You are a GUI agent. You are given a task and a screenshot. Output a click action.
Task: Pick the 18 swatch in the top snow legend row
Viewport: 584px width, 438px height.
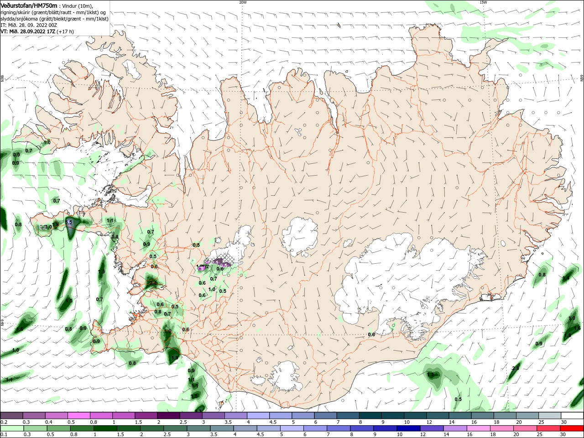click(505, 415)
